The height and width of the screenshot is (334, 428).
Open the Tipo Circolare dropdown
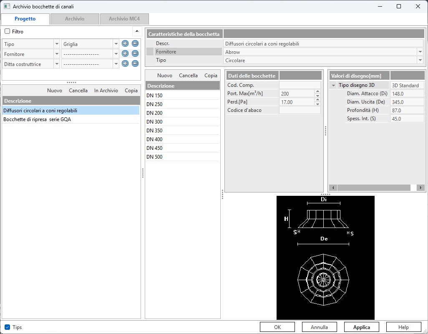point(420,61)
